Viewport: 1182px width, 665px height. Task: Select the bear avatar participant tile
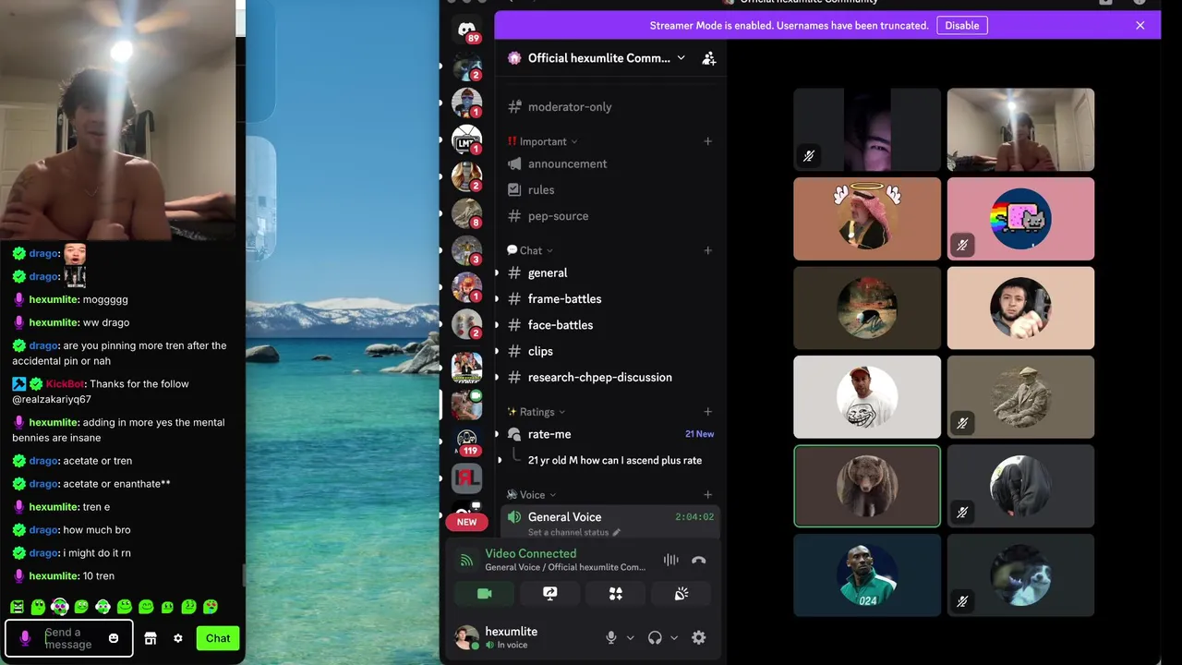(x=867, y=486)
